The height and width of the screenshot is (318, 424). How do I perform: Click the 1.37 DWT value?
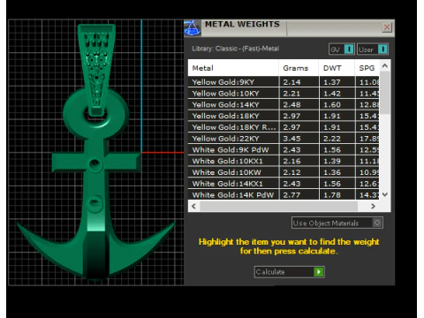tap(332, 82)
